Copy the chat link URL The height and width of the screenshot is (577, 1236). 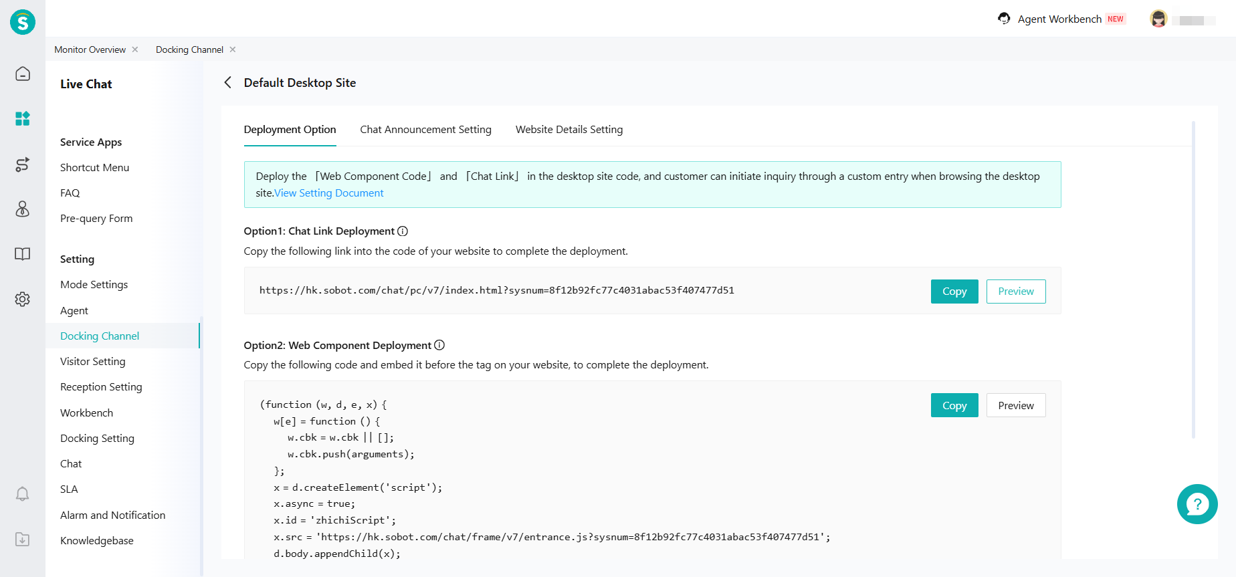954,292
